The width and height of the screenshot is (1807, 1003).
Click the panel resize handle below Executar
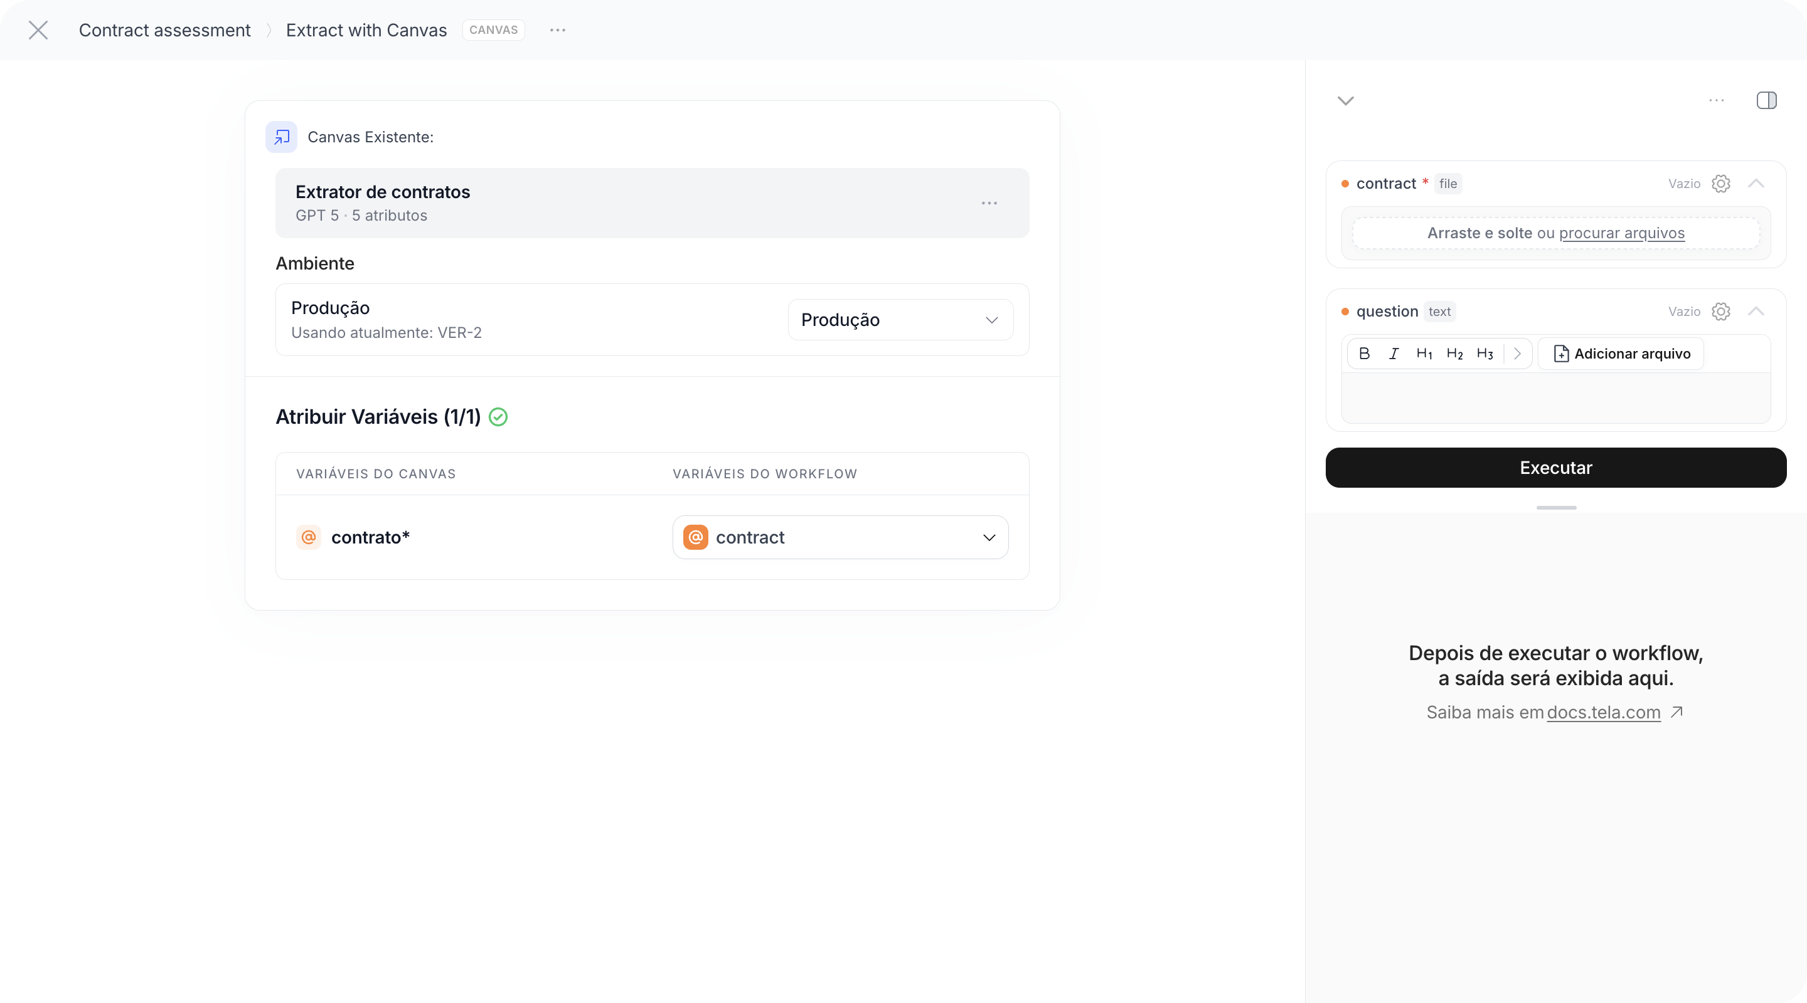(1556, 508)
